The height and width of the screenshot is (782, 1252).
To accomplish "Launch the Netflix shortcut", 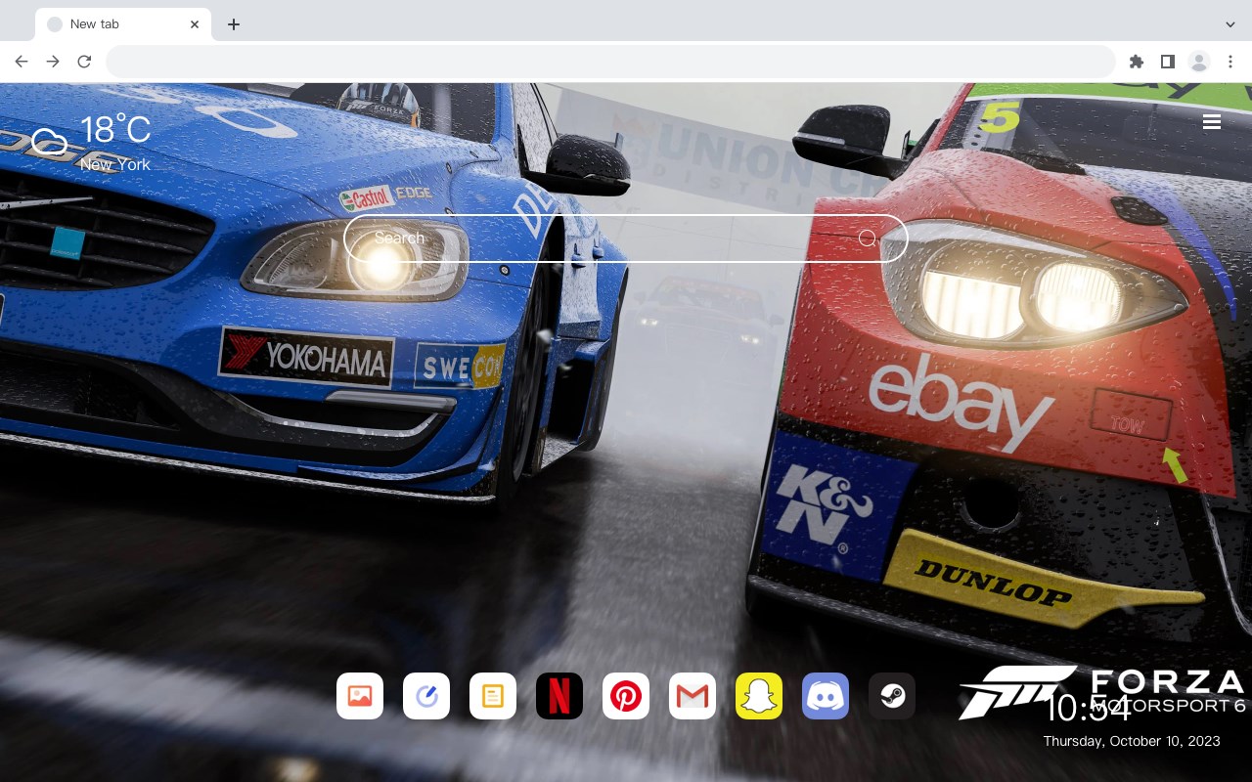I will tap(559, 696).
